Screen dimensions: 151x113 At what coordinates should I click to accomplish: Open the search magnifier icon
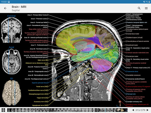[139, 8]
